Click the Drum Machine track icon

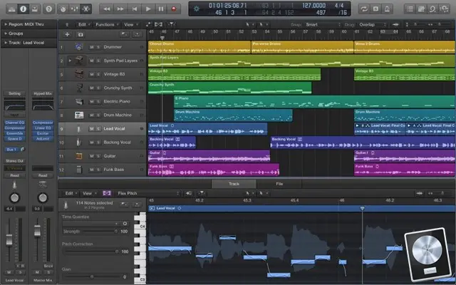click(x=78, y=115)
